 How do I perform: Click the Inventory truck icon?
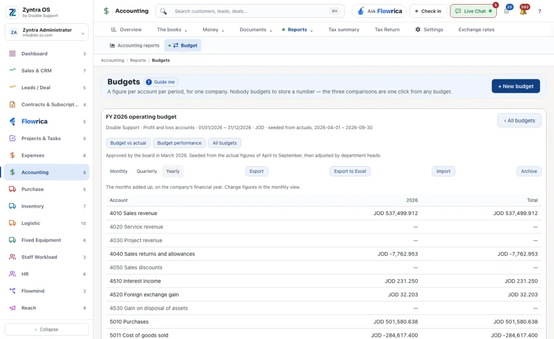pos(12,206)
